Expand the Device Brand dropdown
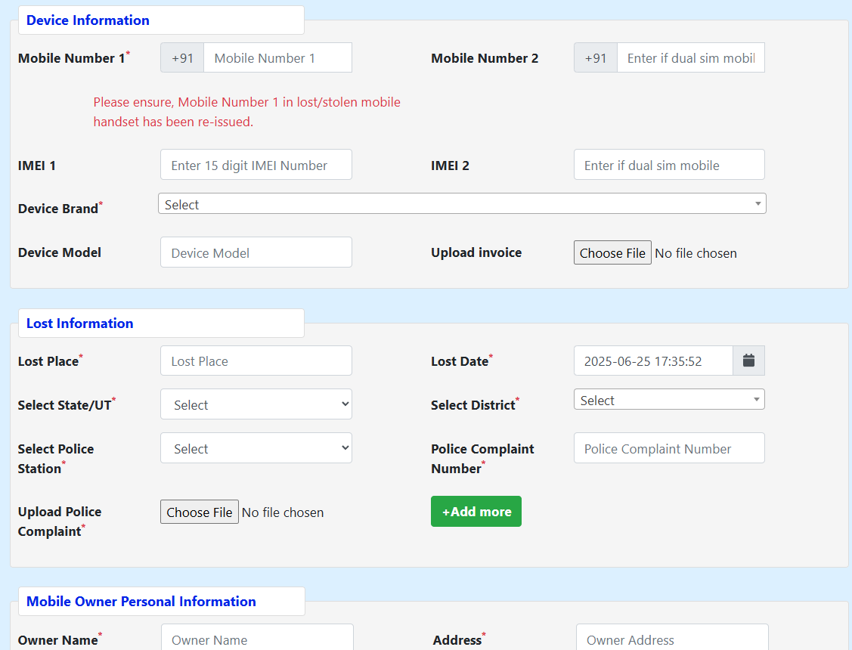 pyautogui.click(x=461, y=204)
